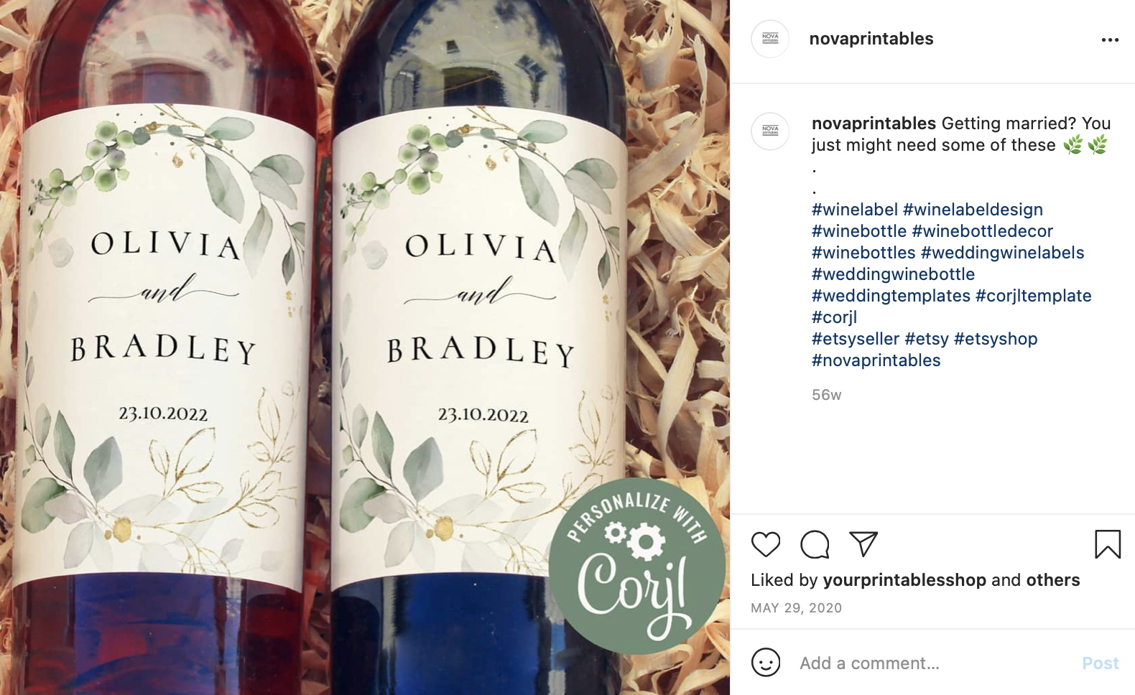Open novaprintables profile from header username
The image size is (1135, 695).
click(871, 39)
